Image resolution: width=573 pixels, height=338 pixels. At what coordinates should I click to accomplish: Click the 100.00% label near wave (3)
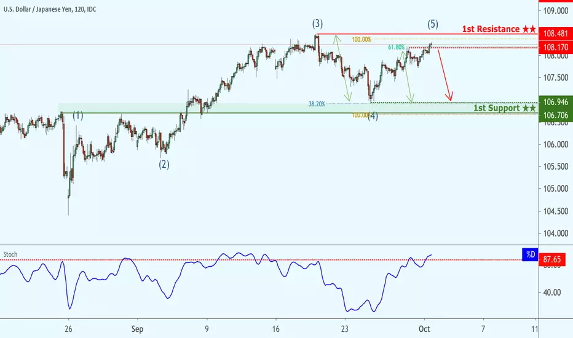tap(362, 39)
